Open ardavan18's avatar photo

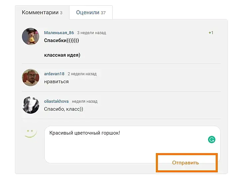tap(31, 78)
